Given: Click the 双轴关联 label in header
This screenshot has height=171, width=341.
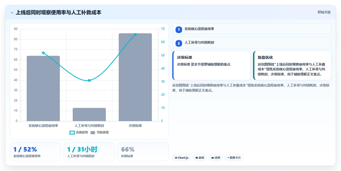Looking at the screenshot, I should point(324,12).
